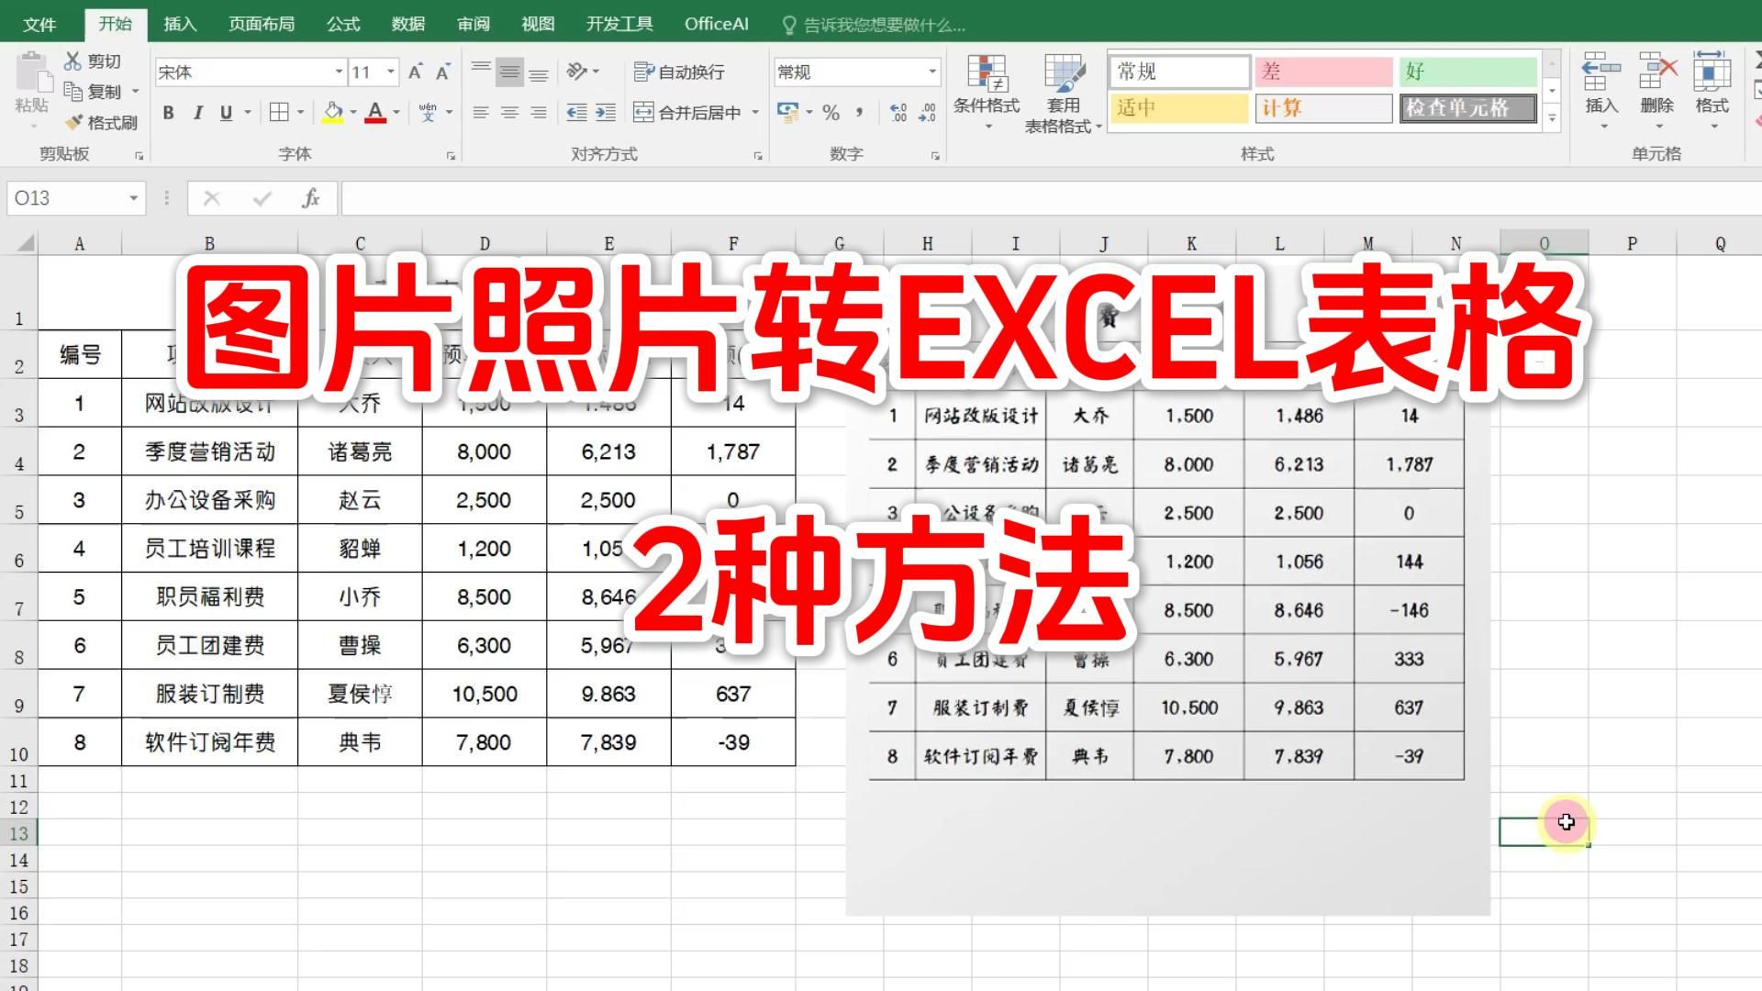
Task: Open the font name dropdown (宋体)
Action: pyautogui.click(x=339, y=72)
